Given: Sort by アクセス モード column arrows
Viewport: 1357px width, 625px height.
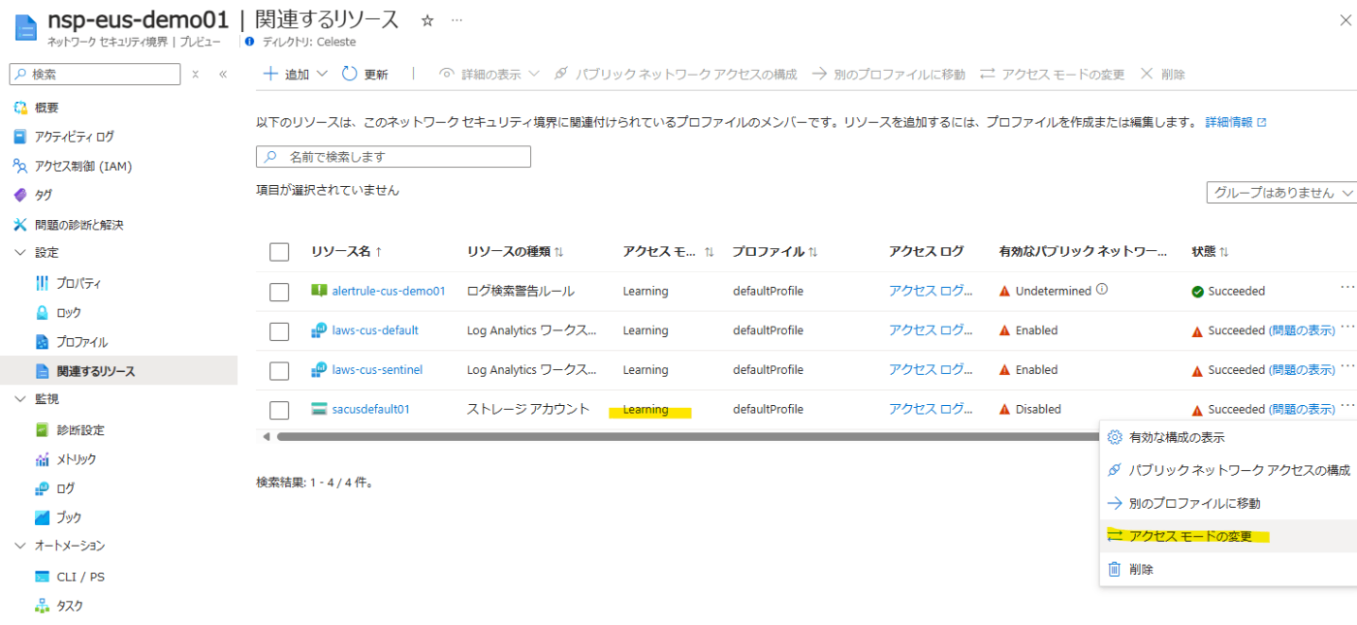Looking at the screenshot, I should coord(709,252).
